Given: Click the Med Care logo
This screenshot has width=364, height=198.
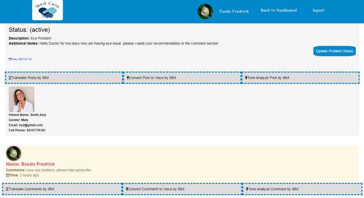Looking at the screenshot, I should (x=47, y=10).
